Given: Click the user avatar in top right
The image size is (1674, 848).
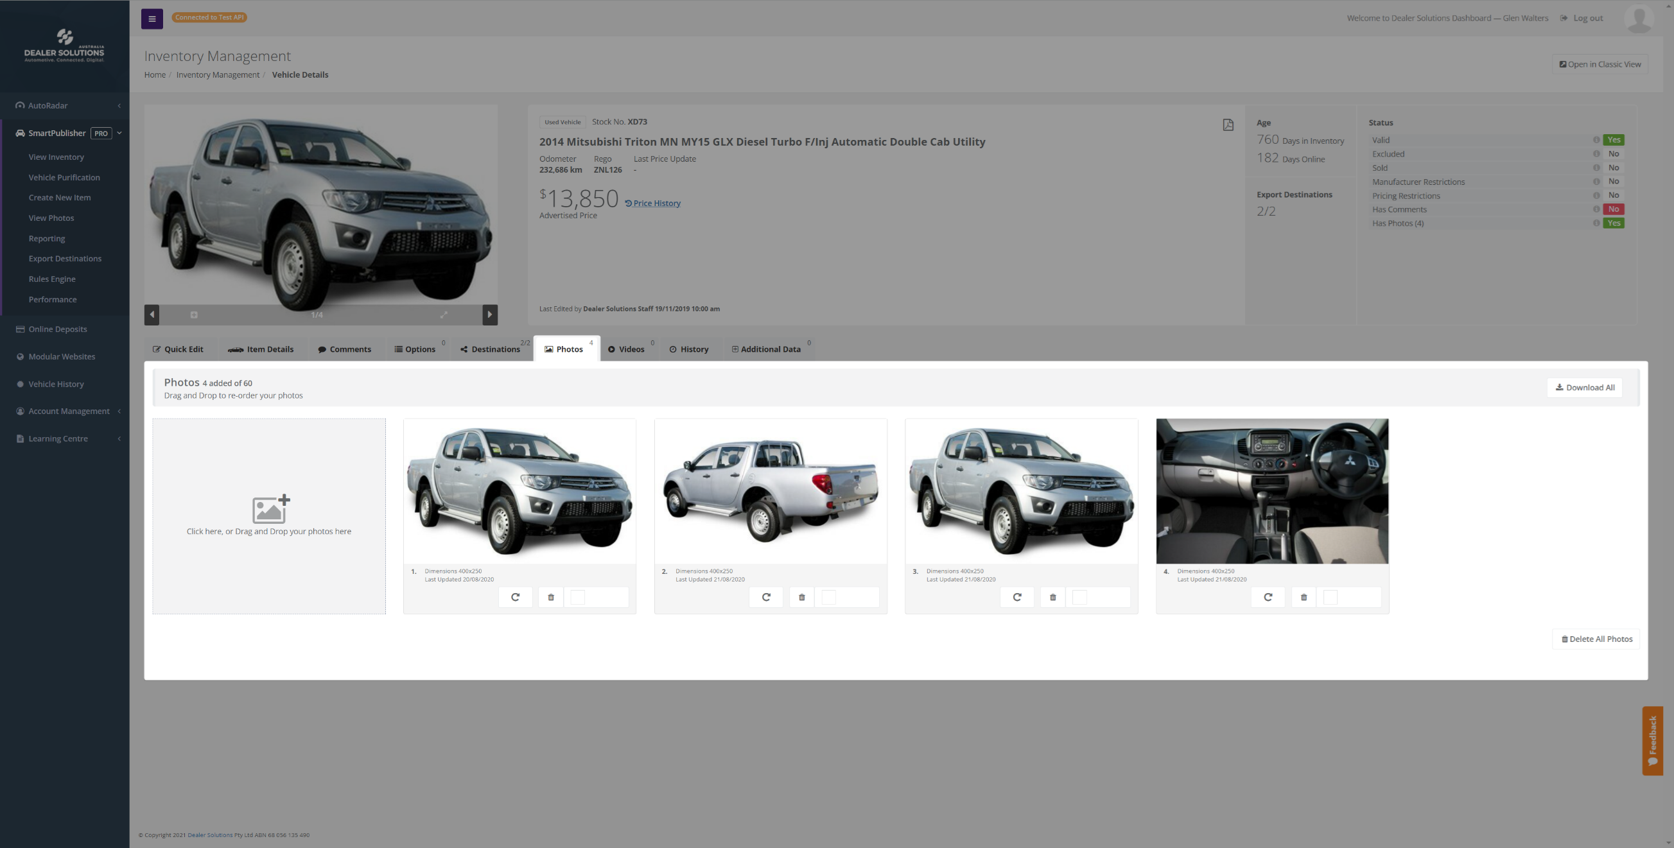Looking at the screenshot, I should click(x=1639, y=18).
